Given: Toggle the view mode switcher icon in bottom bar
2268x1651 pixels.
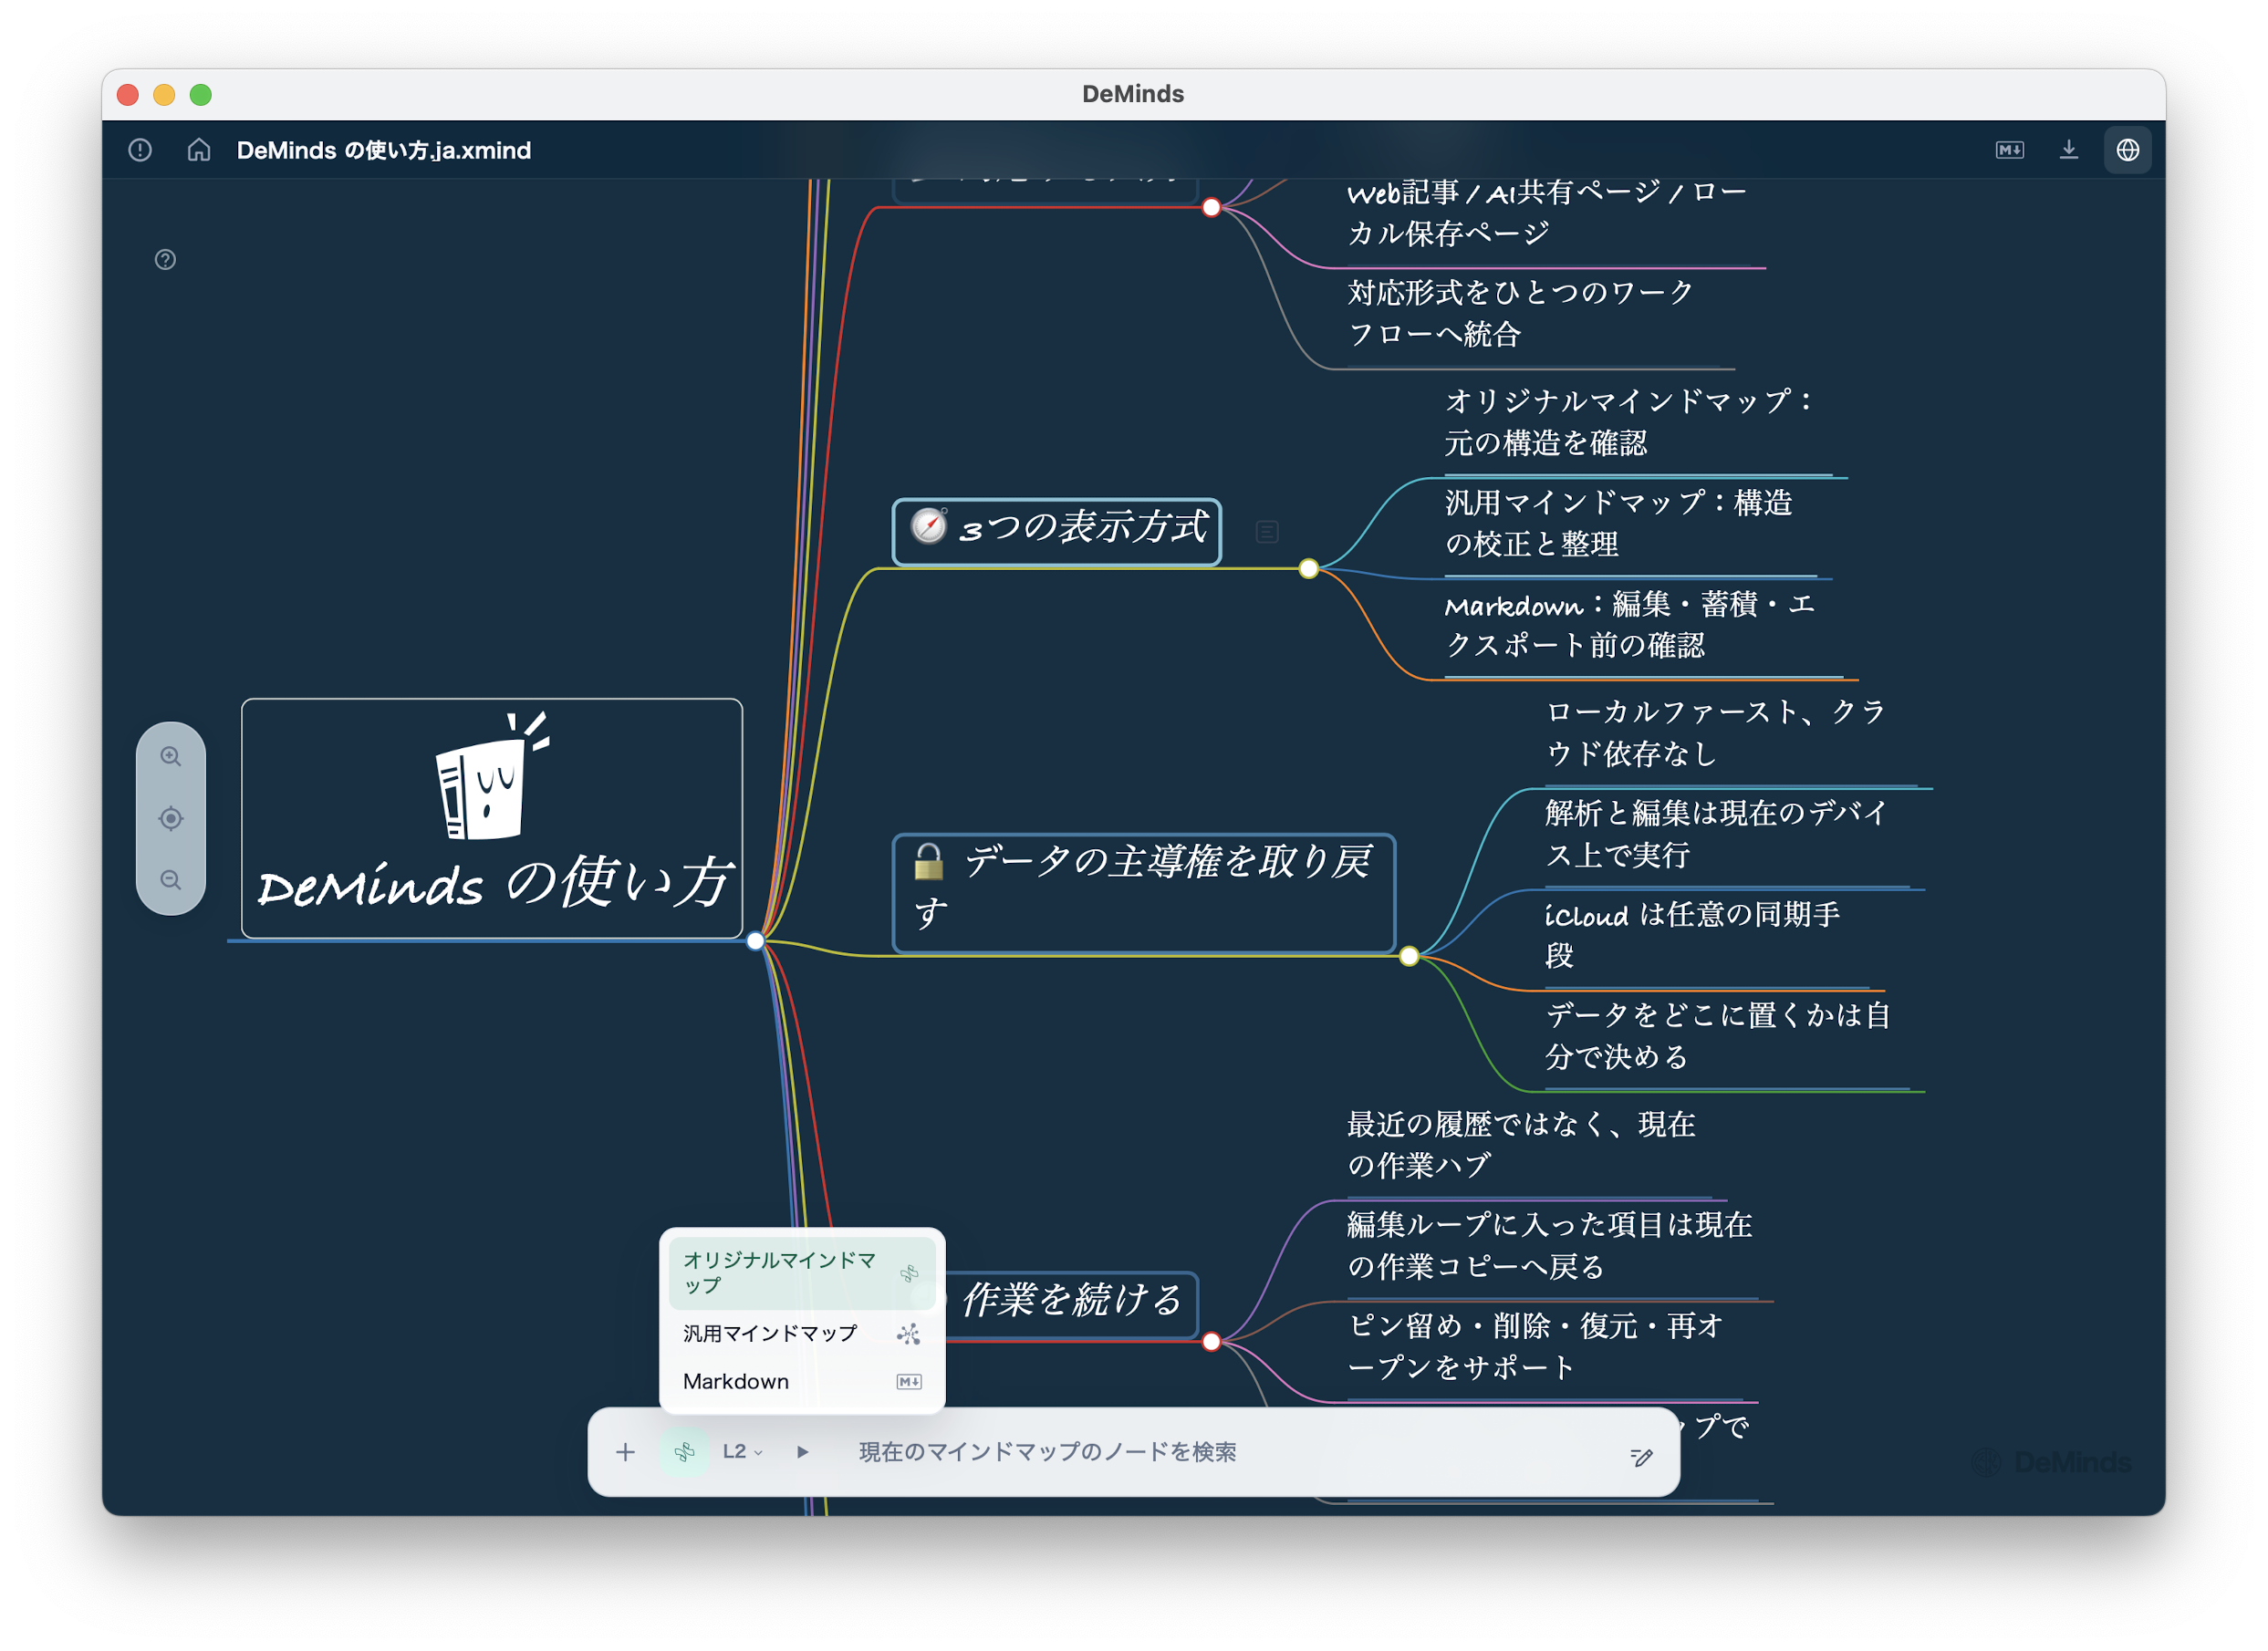Looking at the screenshot, I should pos(685,1452).
